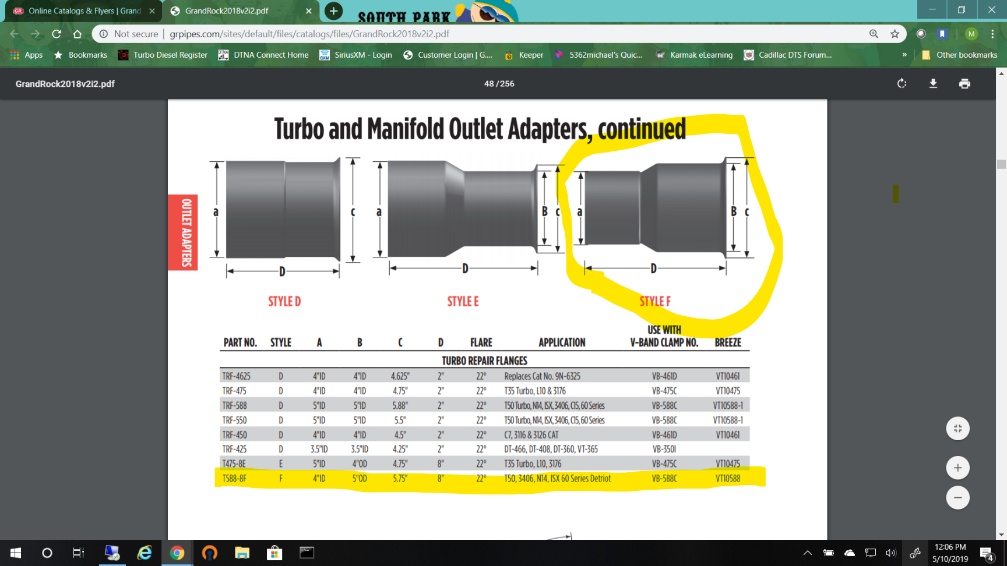
Task: Click scrollbar down arrow
Action: pos(1001,535)
